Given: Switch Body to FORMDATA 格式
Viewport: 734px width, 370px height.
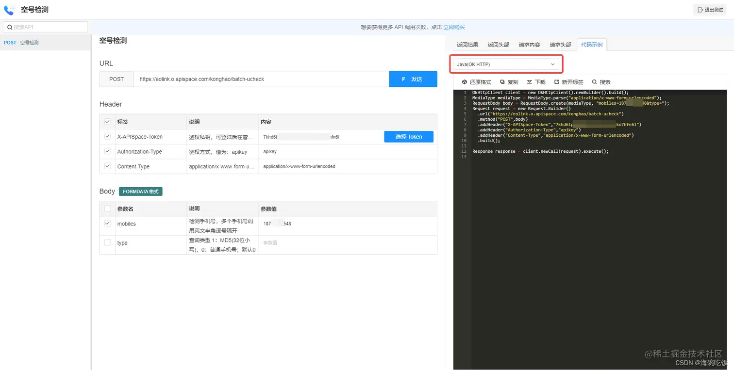Looking at the screenshot, I should click(x=140, y=192).
